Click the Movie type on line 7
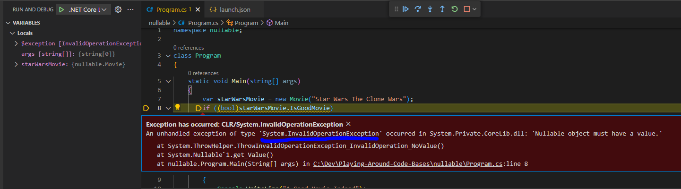The image size is (681, 189). 299,99
